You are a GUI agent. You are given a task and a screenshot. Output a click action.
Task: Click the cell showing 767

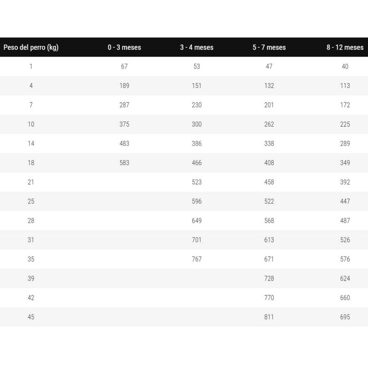coord(196,259)
